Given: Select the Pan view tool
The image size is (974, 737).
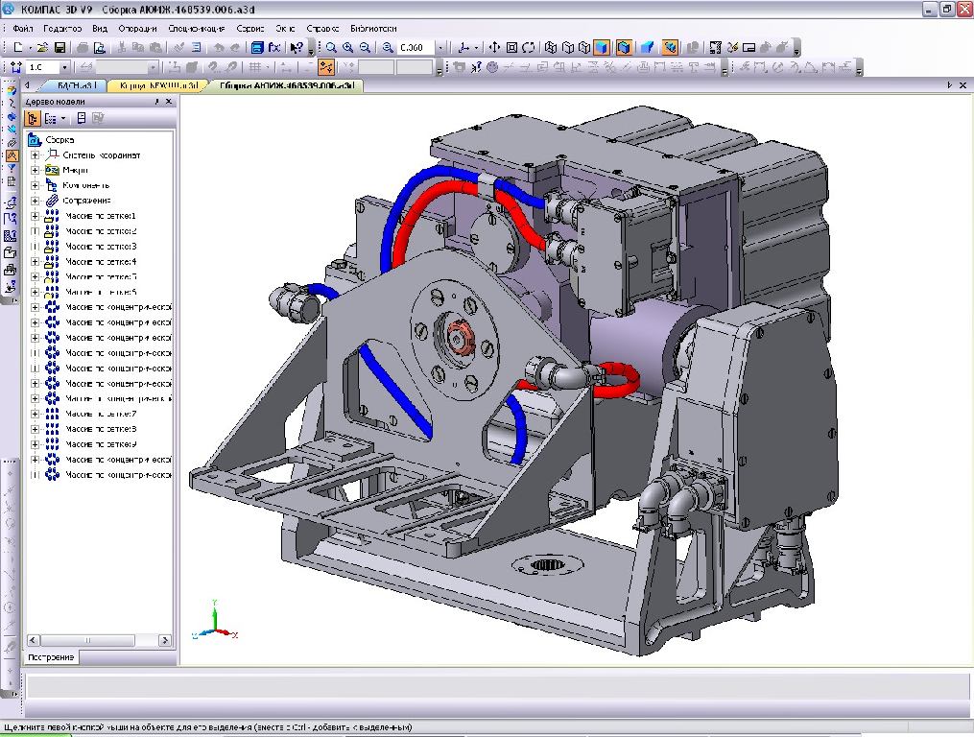Looking at the screenshot, I should click(x=494, y=47).
